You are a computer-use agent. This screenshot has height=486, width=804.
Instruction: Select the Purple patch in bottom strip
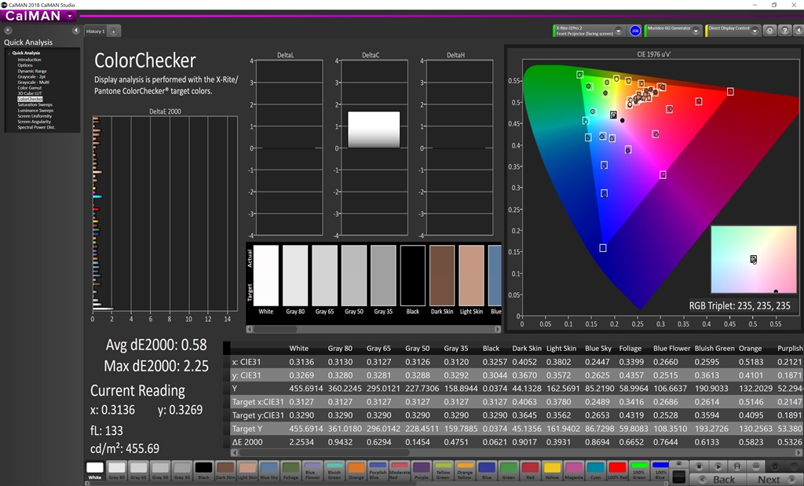pos(422,470)
